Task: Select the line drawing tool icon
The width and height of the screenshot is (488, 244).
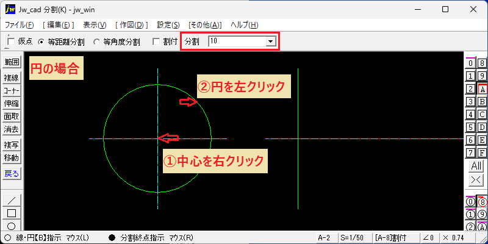Action: (12, 199)
